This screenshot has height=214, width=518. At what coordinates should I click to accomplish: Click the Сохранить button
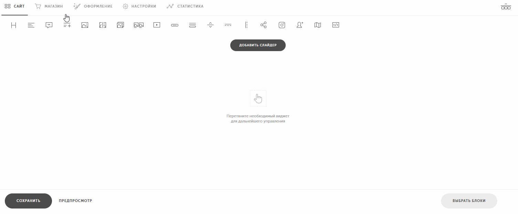pyautogui.click(x=28, y=201)
